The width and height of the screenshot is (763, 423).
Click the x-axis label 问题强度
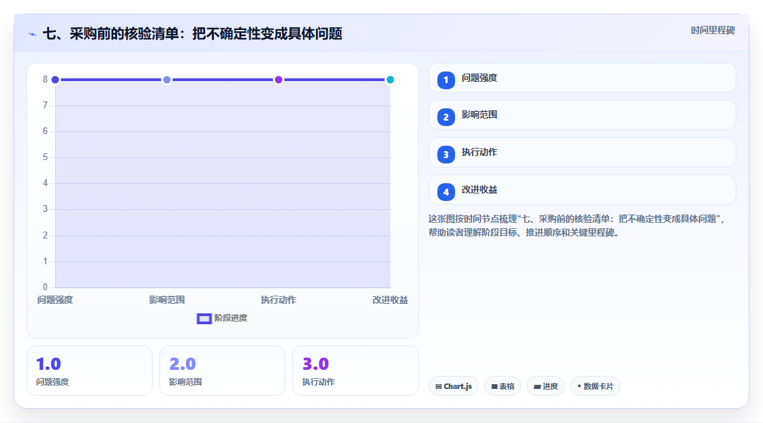[55, 300]
